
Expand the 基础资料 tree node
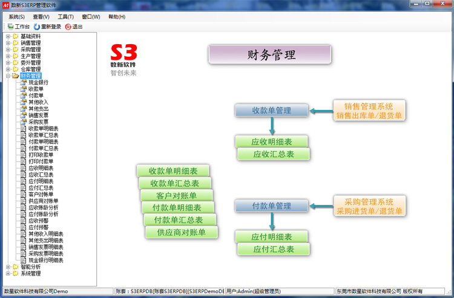click(8, 36)
